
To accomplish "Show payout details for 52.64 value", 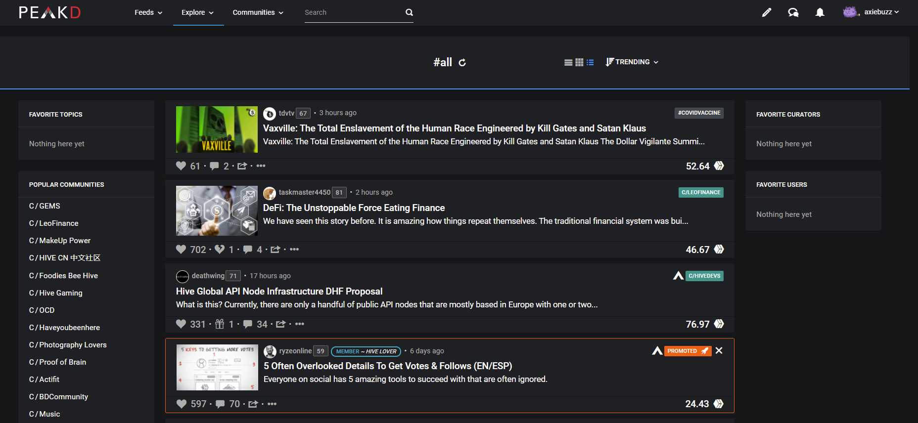I will point(698,166).
